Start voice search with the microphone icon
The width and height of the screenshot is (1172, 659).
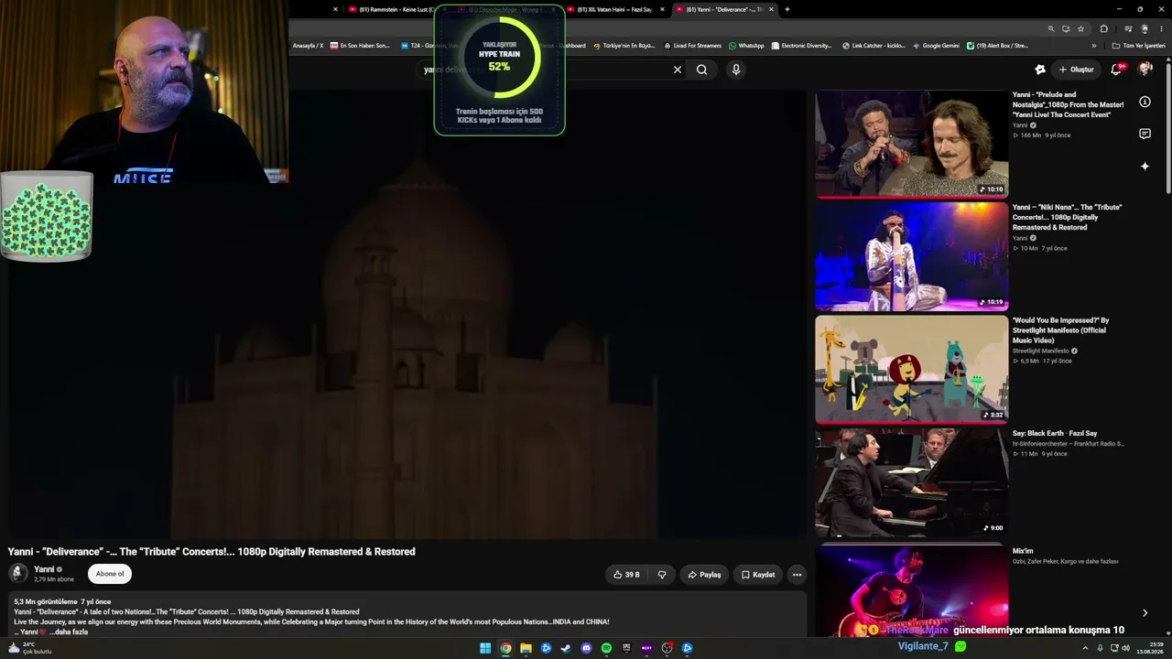click(735, 70)
